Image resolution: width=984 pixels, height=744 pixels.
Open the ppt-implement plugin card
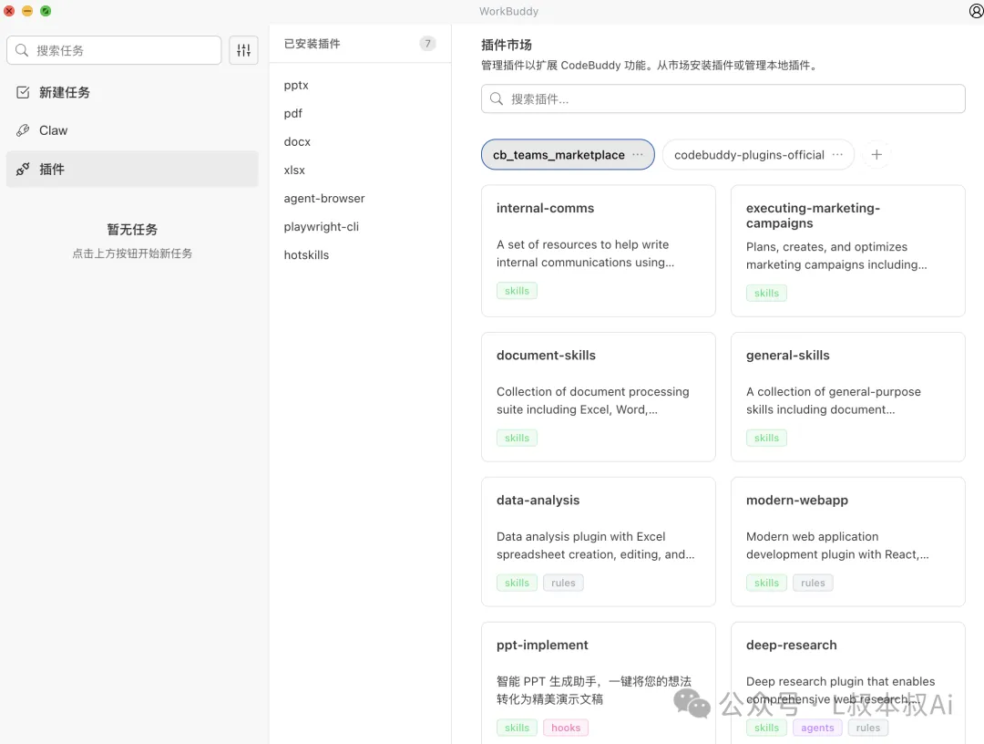tap(598, 683)
